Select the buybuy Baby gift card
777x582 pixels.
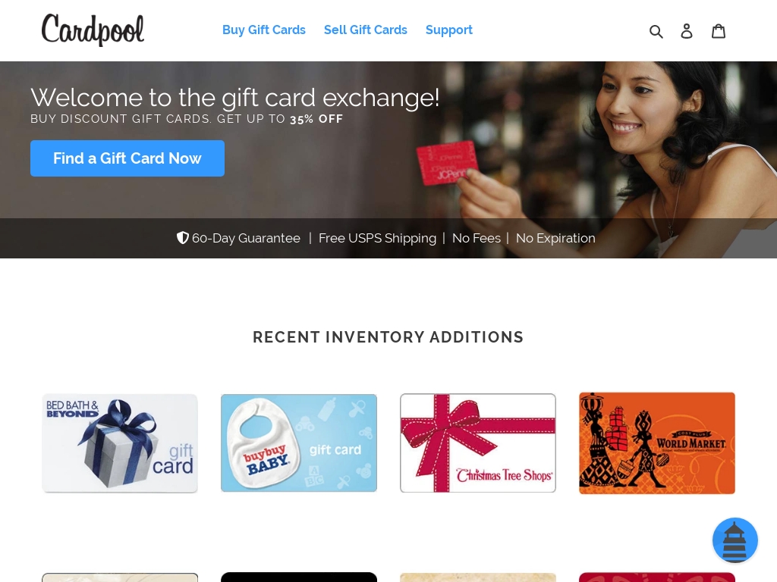click(x=299, y=443)
